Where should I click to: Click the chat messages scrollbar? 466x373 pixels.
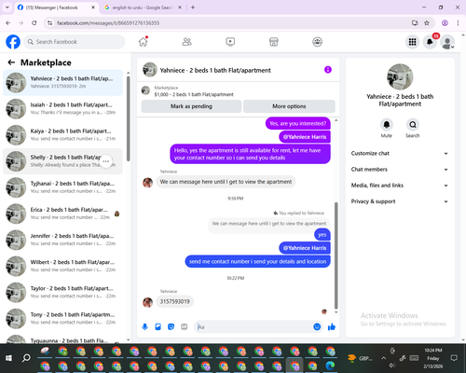pyautogui.click(x=336, y=256)
